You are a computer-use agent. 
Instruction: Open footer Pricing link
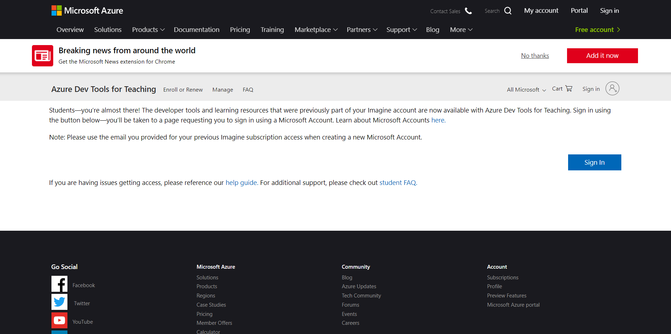pyautogui.click(x=204, y=314)
